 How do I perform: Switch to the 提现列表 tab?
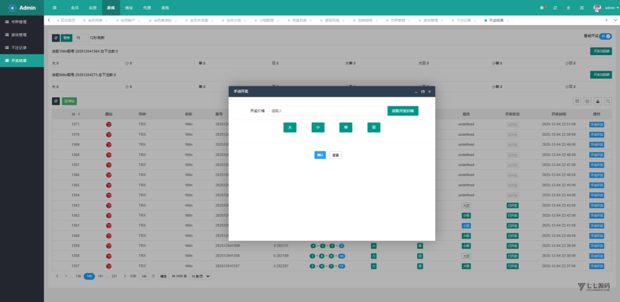pos(332,20)
